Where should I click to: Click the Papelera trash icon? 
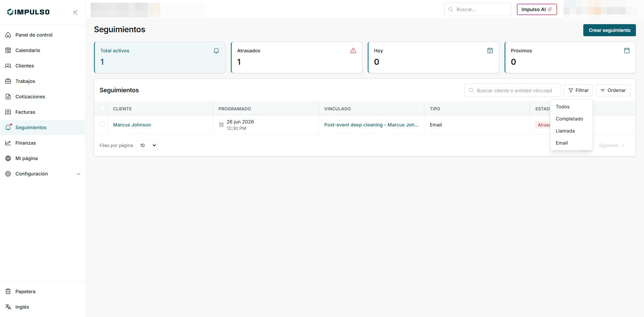(x=8, y=292)
